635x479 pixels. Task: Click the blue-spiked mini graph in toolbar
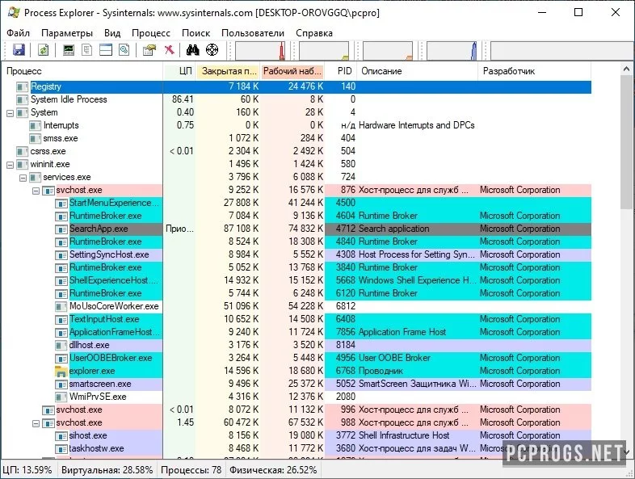pyautogui.click(x=452, y=51)
